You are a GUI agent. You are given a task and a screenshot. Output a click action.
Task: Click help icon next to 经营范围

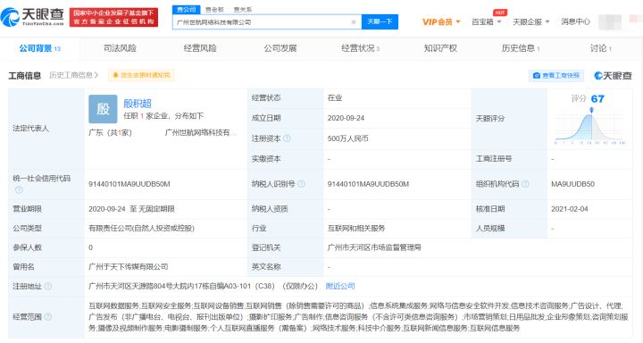(x=48, y=316)
